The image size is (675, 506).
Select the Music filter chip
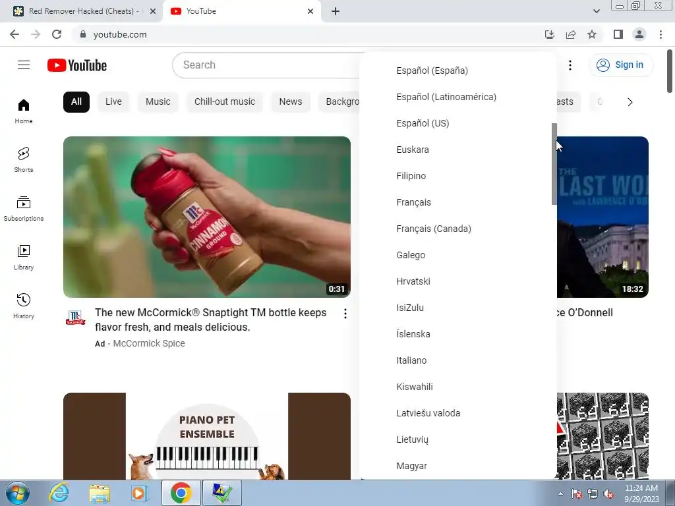158,102
